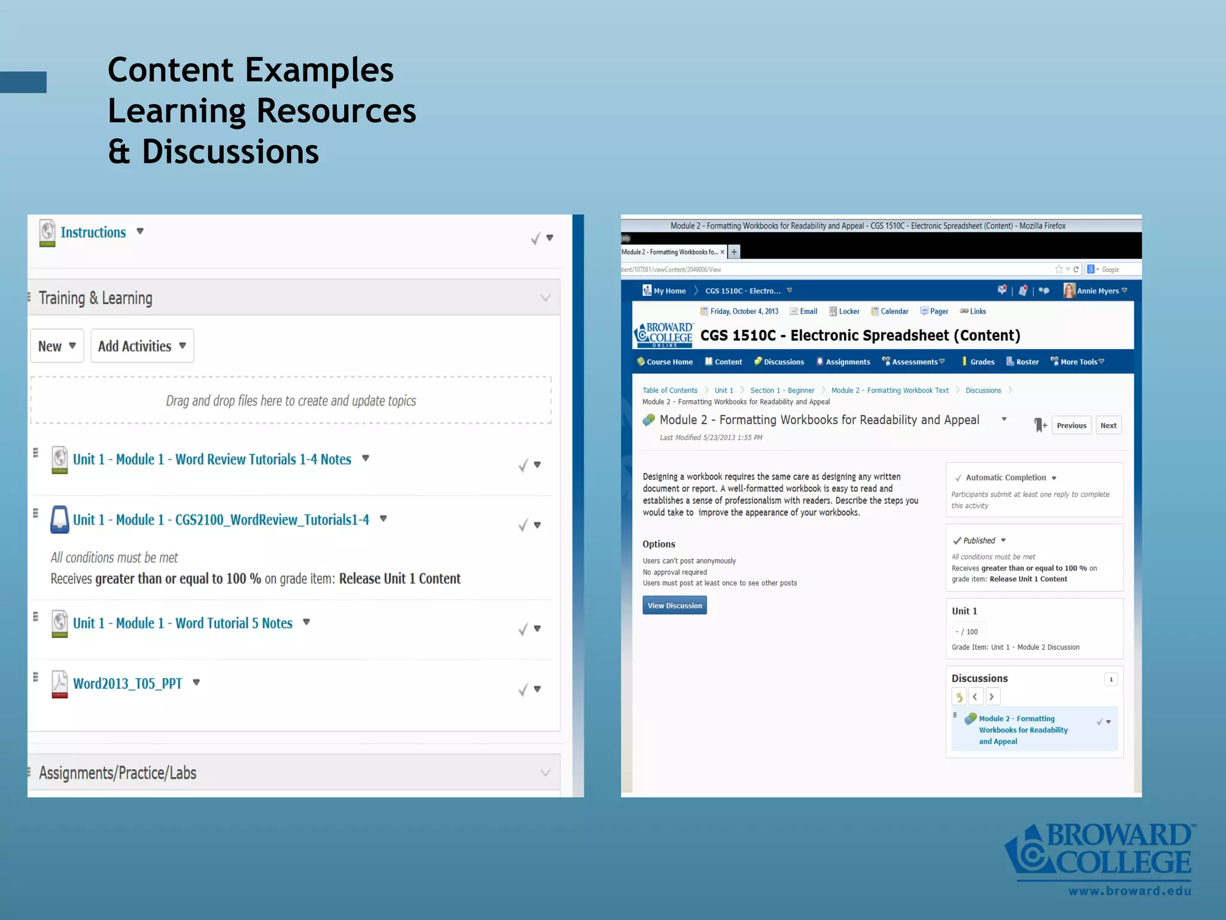
Task: Open the Unit 1 - Module 1 - Word Tutorial 5 Notes link
Action: pos(183,624)
